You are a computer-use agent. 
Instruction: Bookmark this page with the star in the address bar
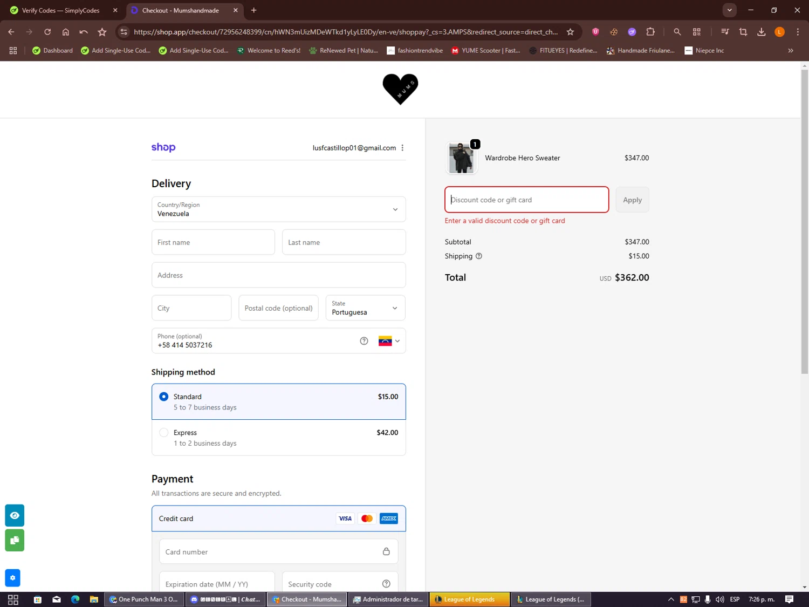[x=570, y=32]
